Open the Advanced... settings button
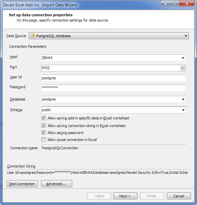The width and height of the screenshot is (197, 205). point(57,184)
